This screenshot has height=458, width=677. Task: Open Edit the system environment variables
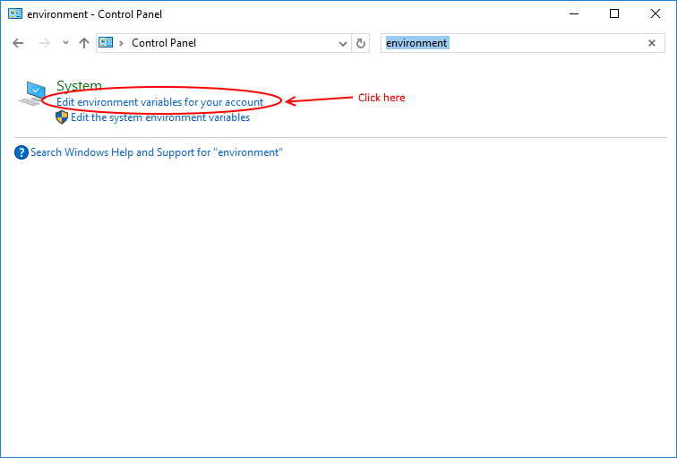(x=160, y=117)
